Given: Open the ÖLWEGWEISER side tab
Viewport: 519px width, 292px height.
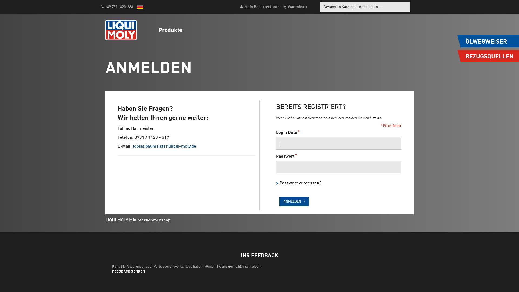Looking at the screenshot, I should (488, 41).
